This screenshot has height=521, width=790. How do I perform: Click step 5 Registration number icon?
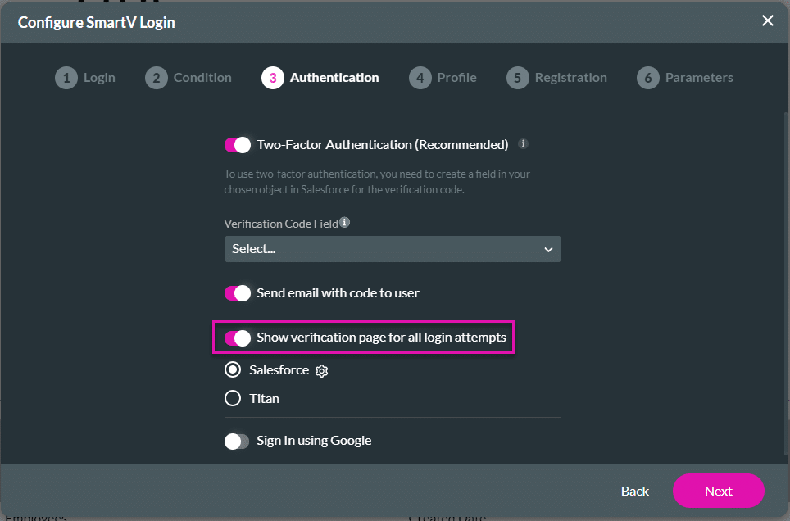coord(517,78)
